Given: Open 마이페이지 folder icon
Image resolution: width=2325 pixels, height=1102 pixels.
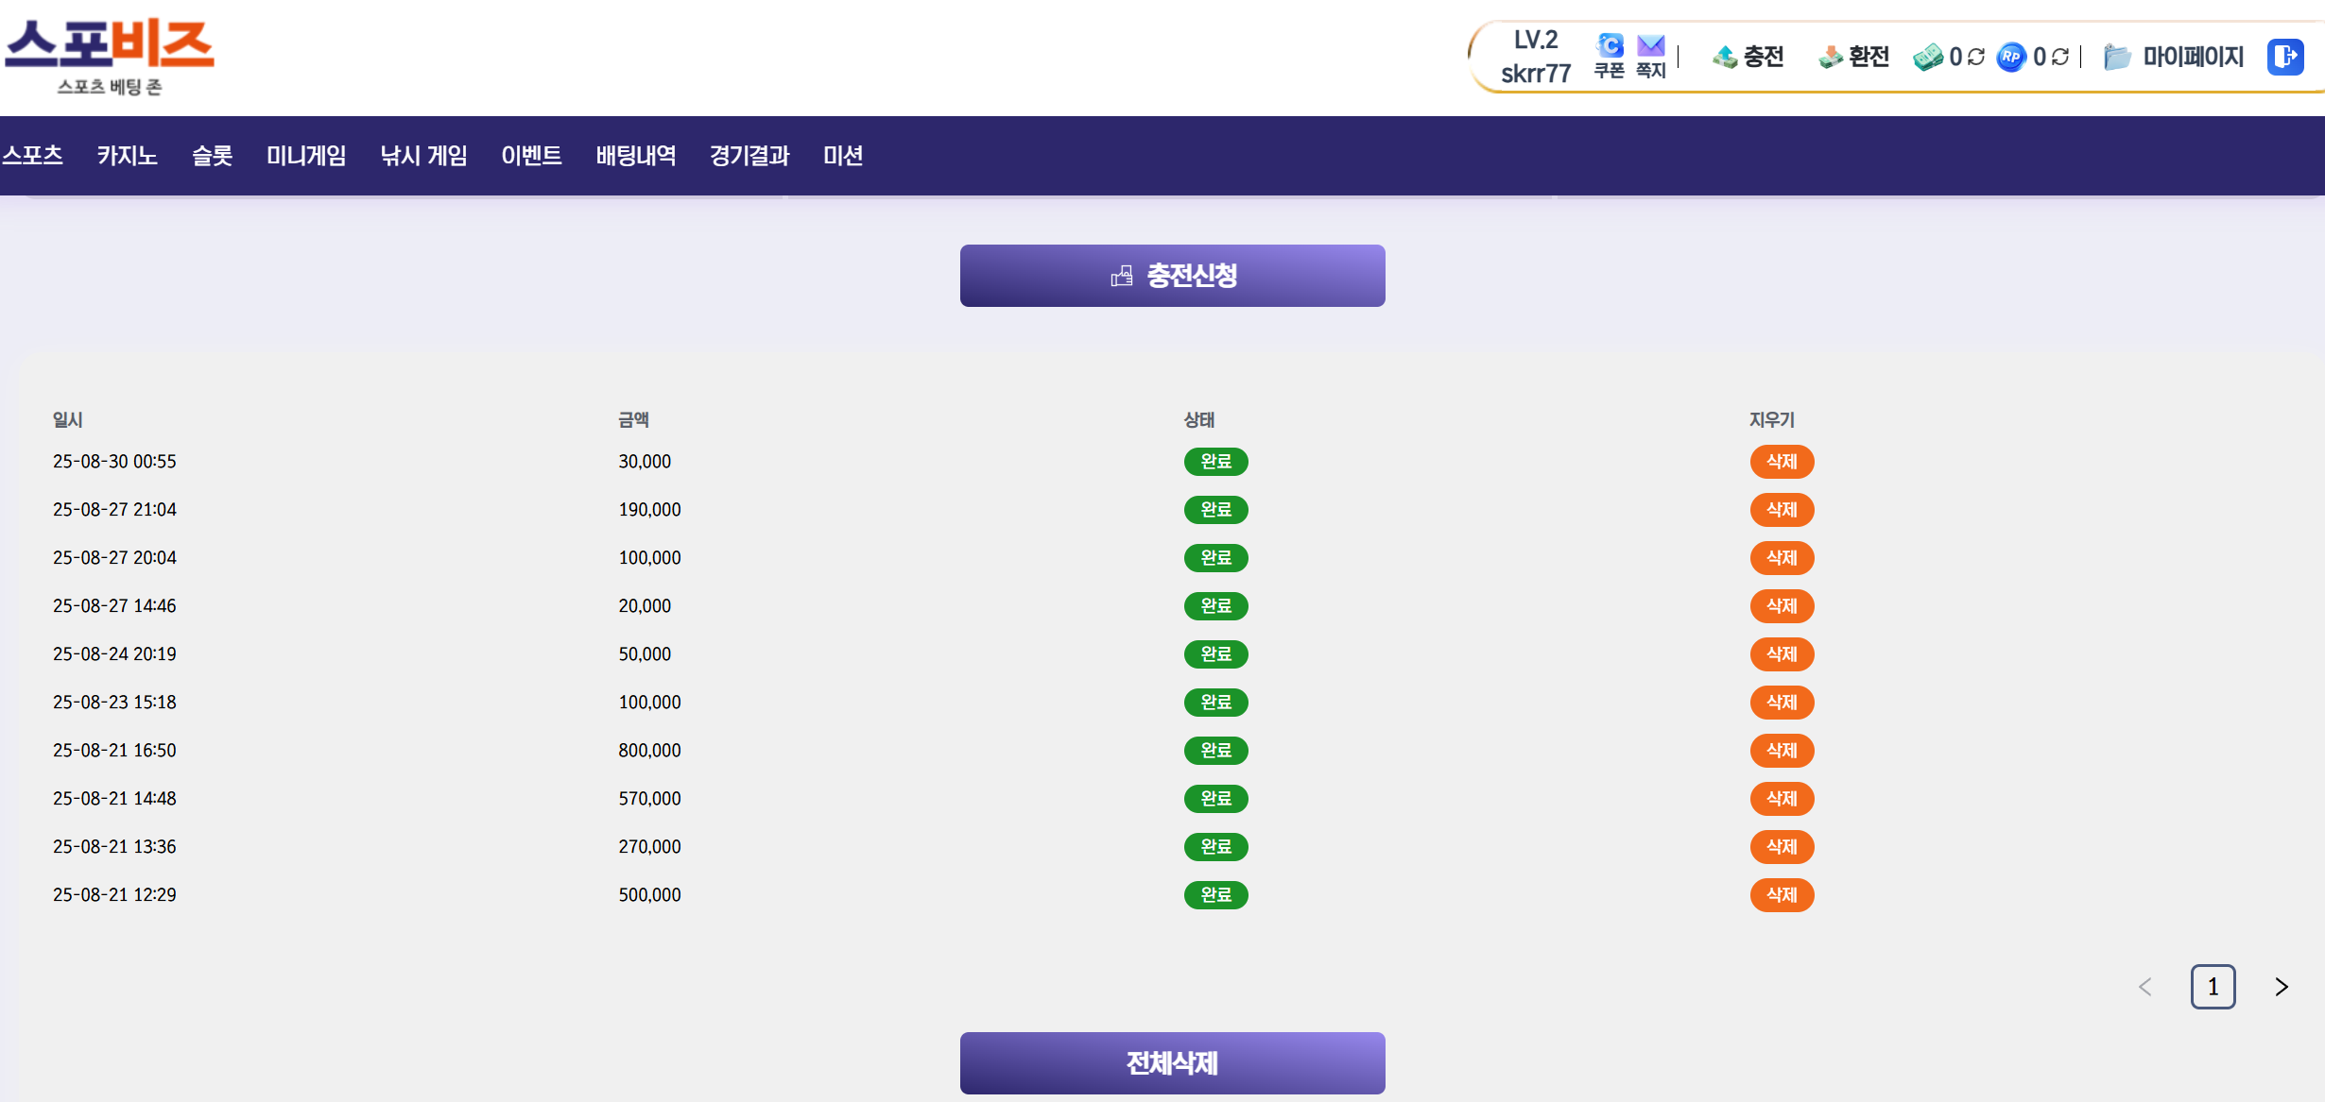Looking at the screenshot, I should tap(2117, 58).
